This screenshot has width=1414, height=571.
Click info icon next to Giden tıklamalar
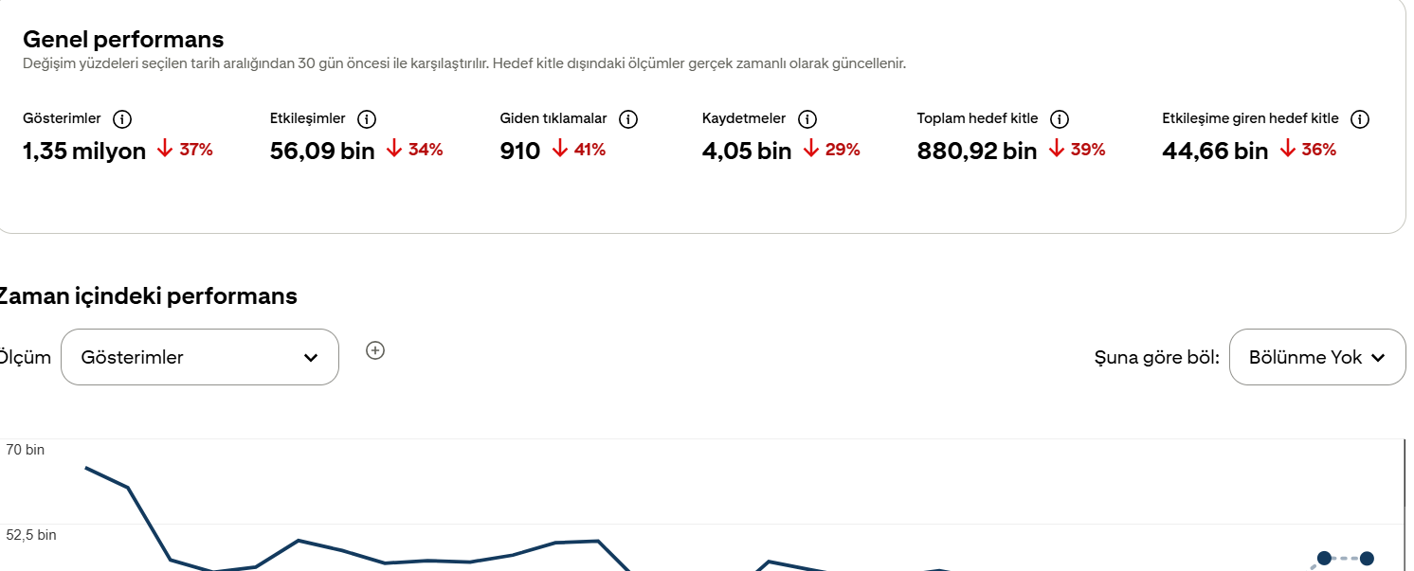[x=628, y=119]
